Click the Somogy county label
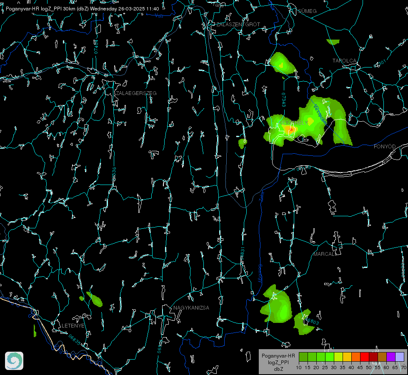This screenshot has width=408, height=375. (x=260, y=274)
